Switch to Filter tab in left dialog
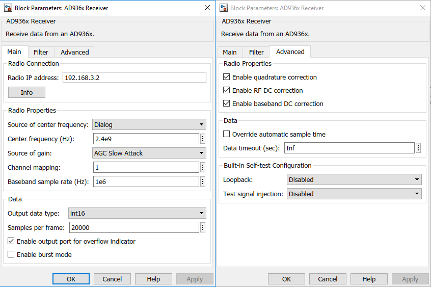Image resolution: width=431 pixels, height=287 pixels. [41, 52]
